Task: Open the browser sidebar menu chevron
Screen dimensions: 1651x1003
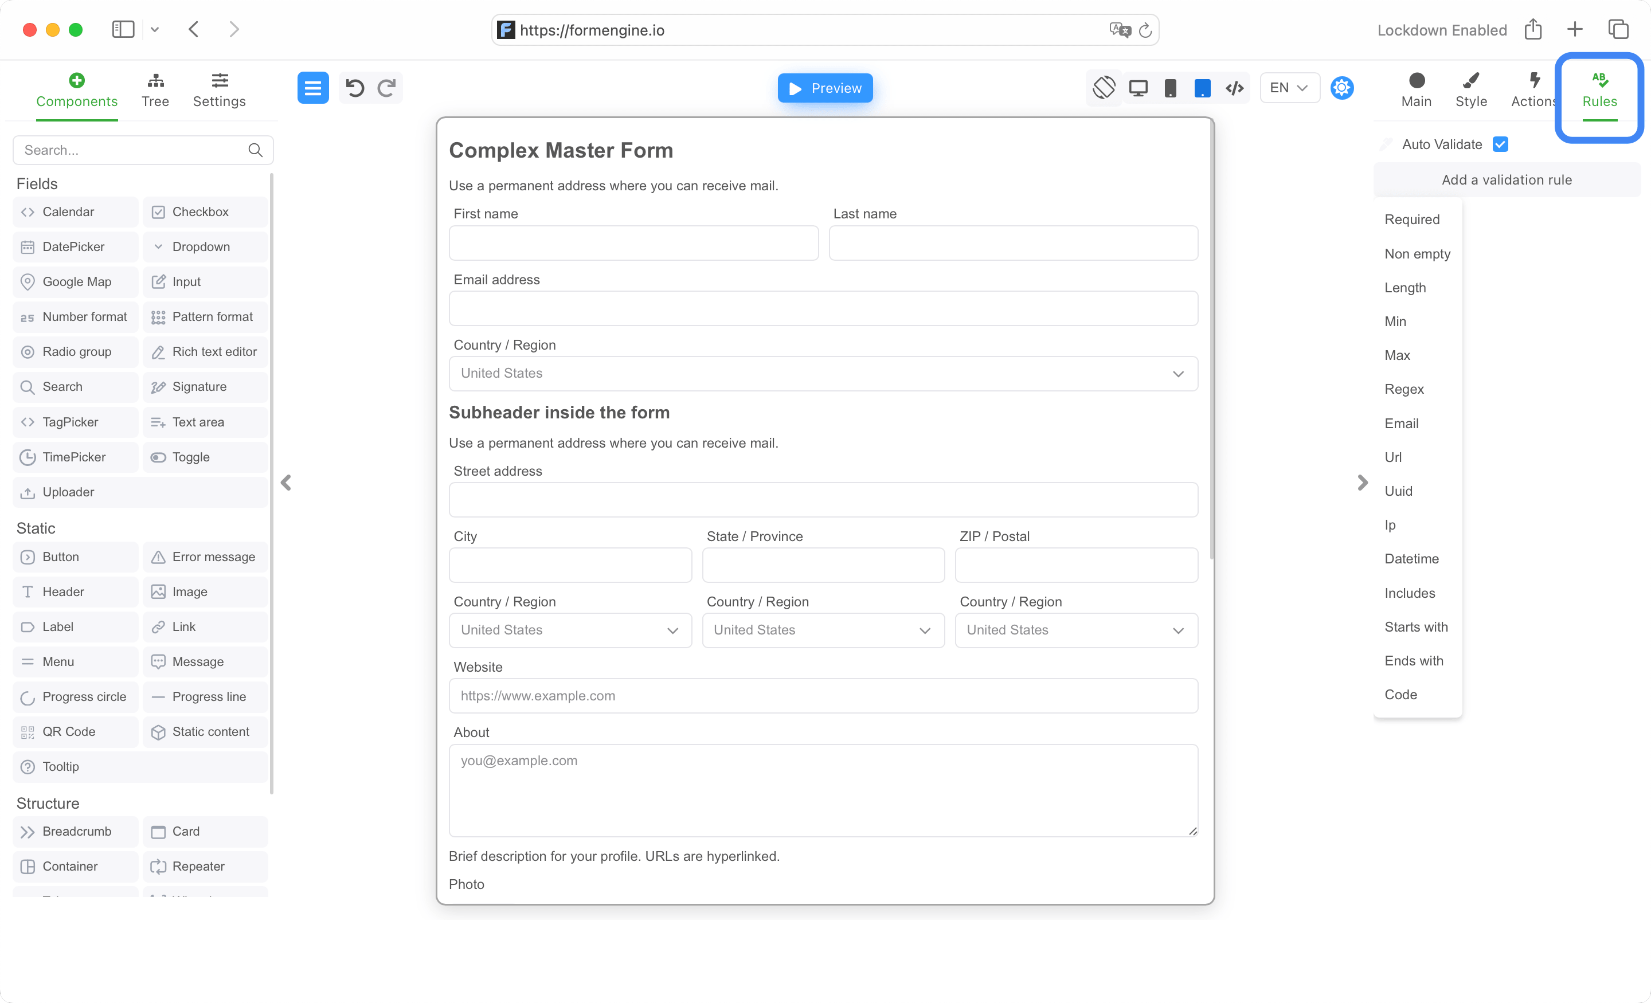Action: point(155,29)
